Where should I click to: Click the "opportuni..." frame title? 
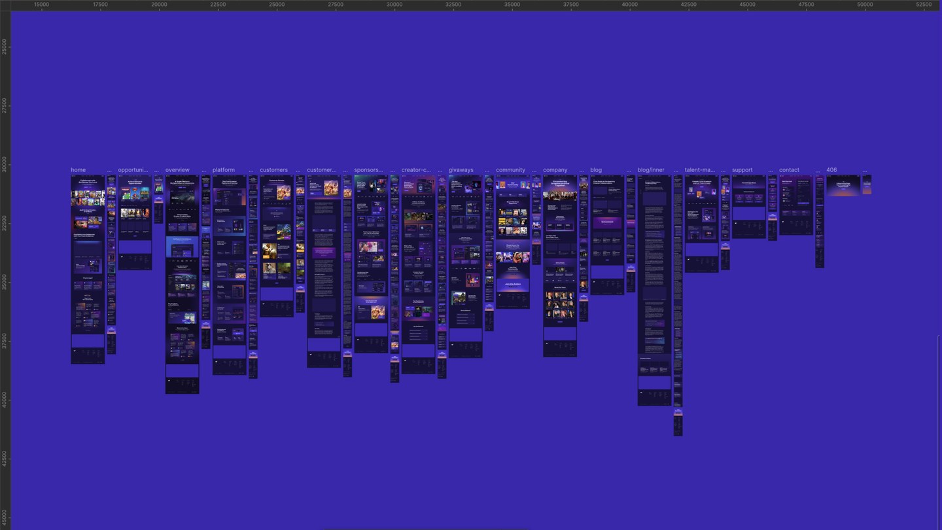click(133, 170)
